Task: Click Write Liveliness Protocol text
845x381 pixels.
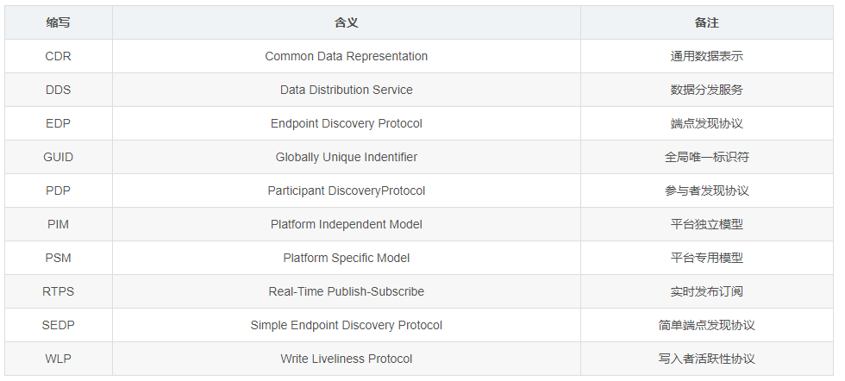Action: point(346,359)
